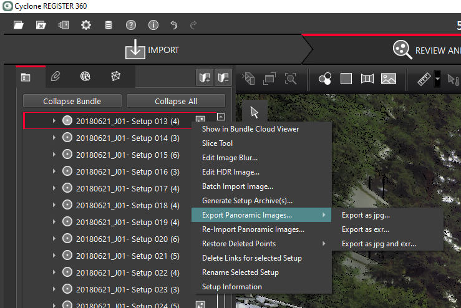This screenshot has width=461, height=308.
Task: Expand the Setup 014 tree item
Action: 54,138
